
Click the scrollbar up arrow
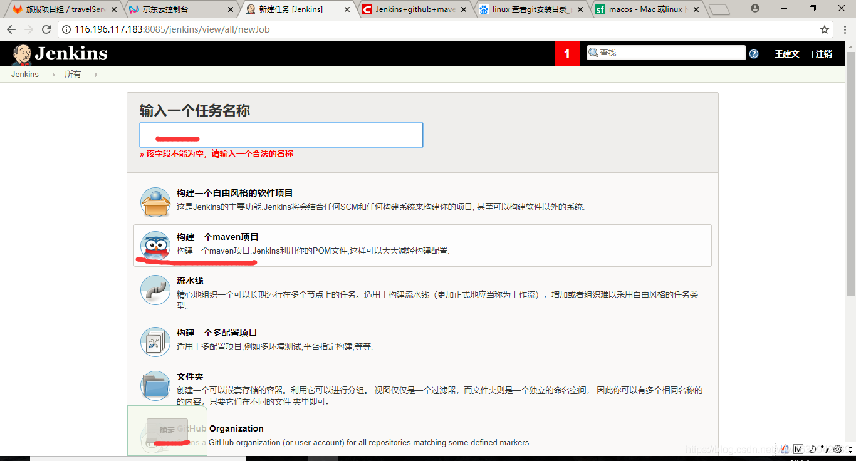coord(850,46)
